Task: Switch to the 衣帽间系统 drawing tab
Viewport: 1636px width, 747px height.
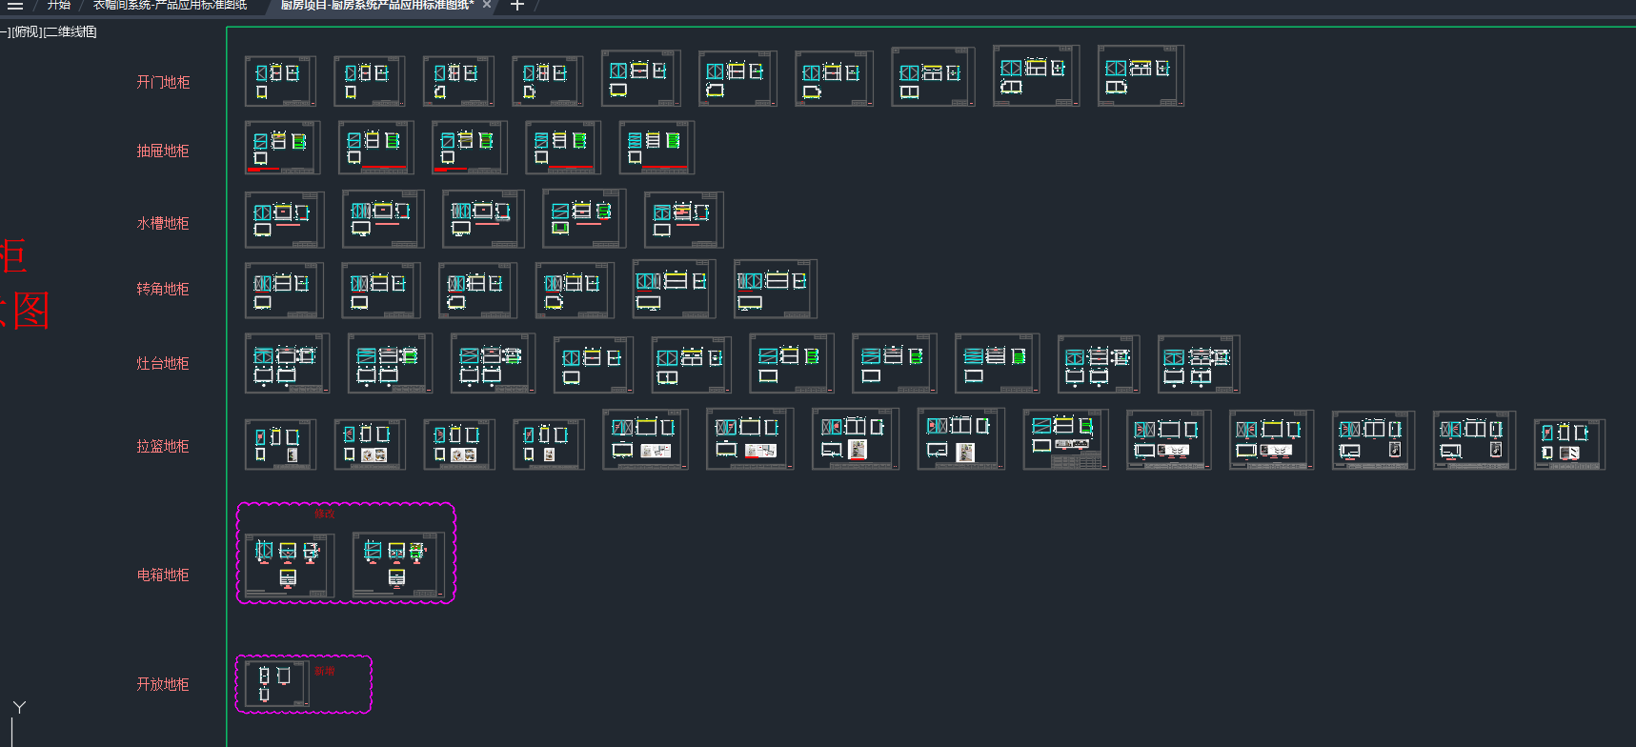Action: (170, 5)
